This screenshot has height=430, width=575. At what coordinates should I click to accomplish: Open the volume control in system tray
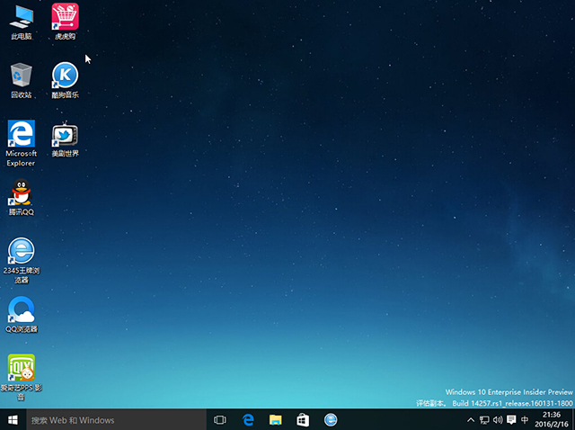(498, 420)
